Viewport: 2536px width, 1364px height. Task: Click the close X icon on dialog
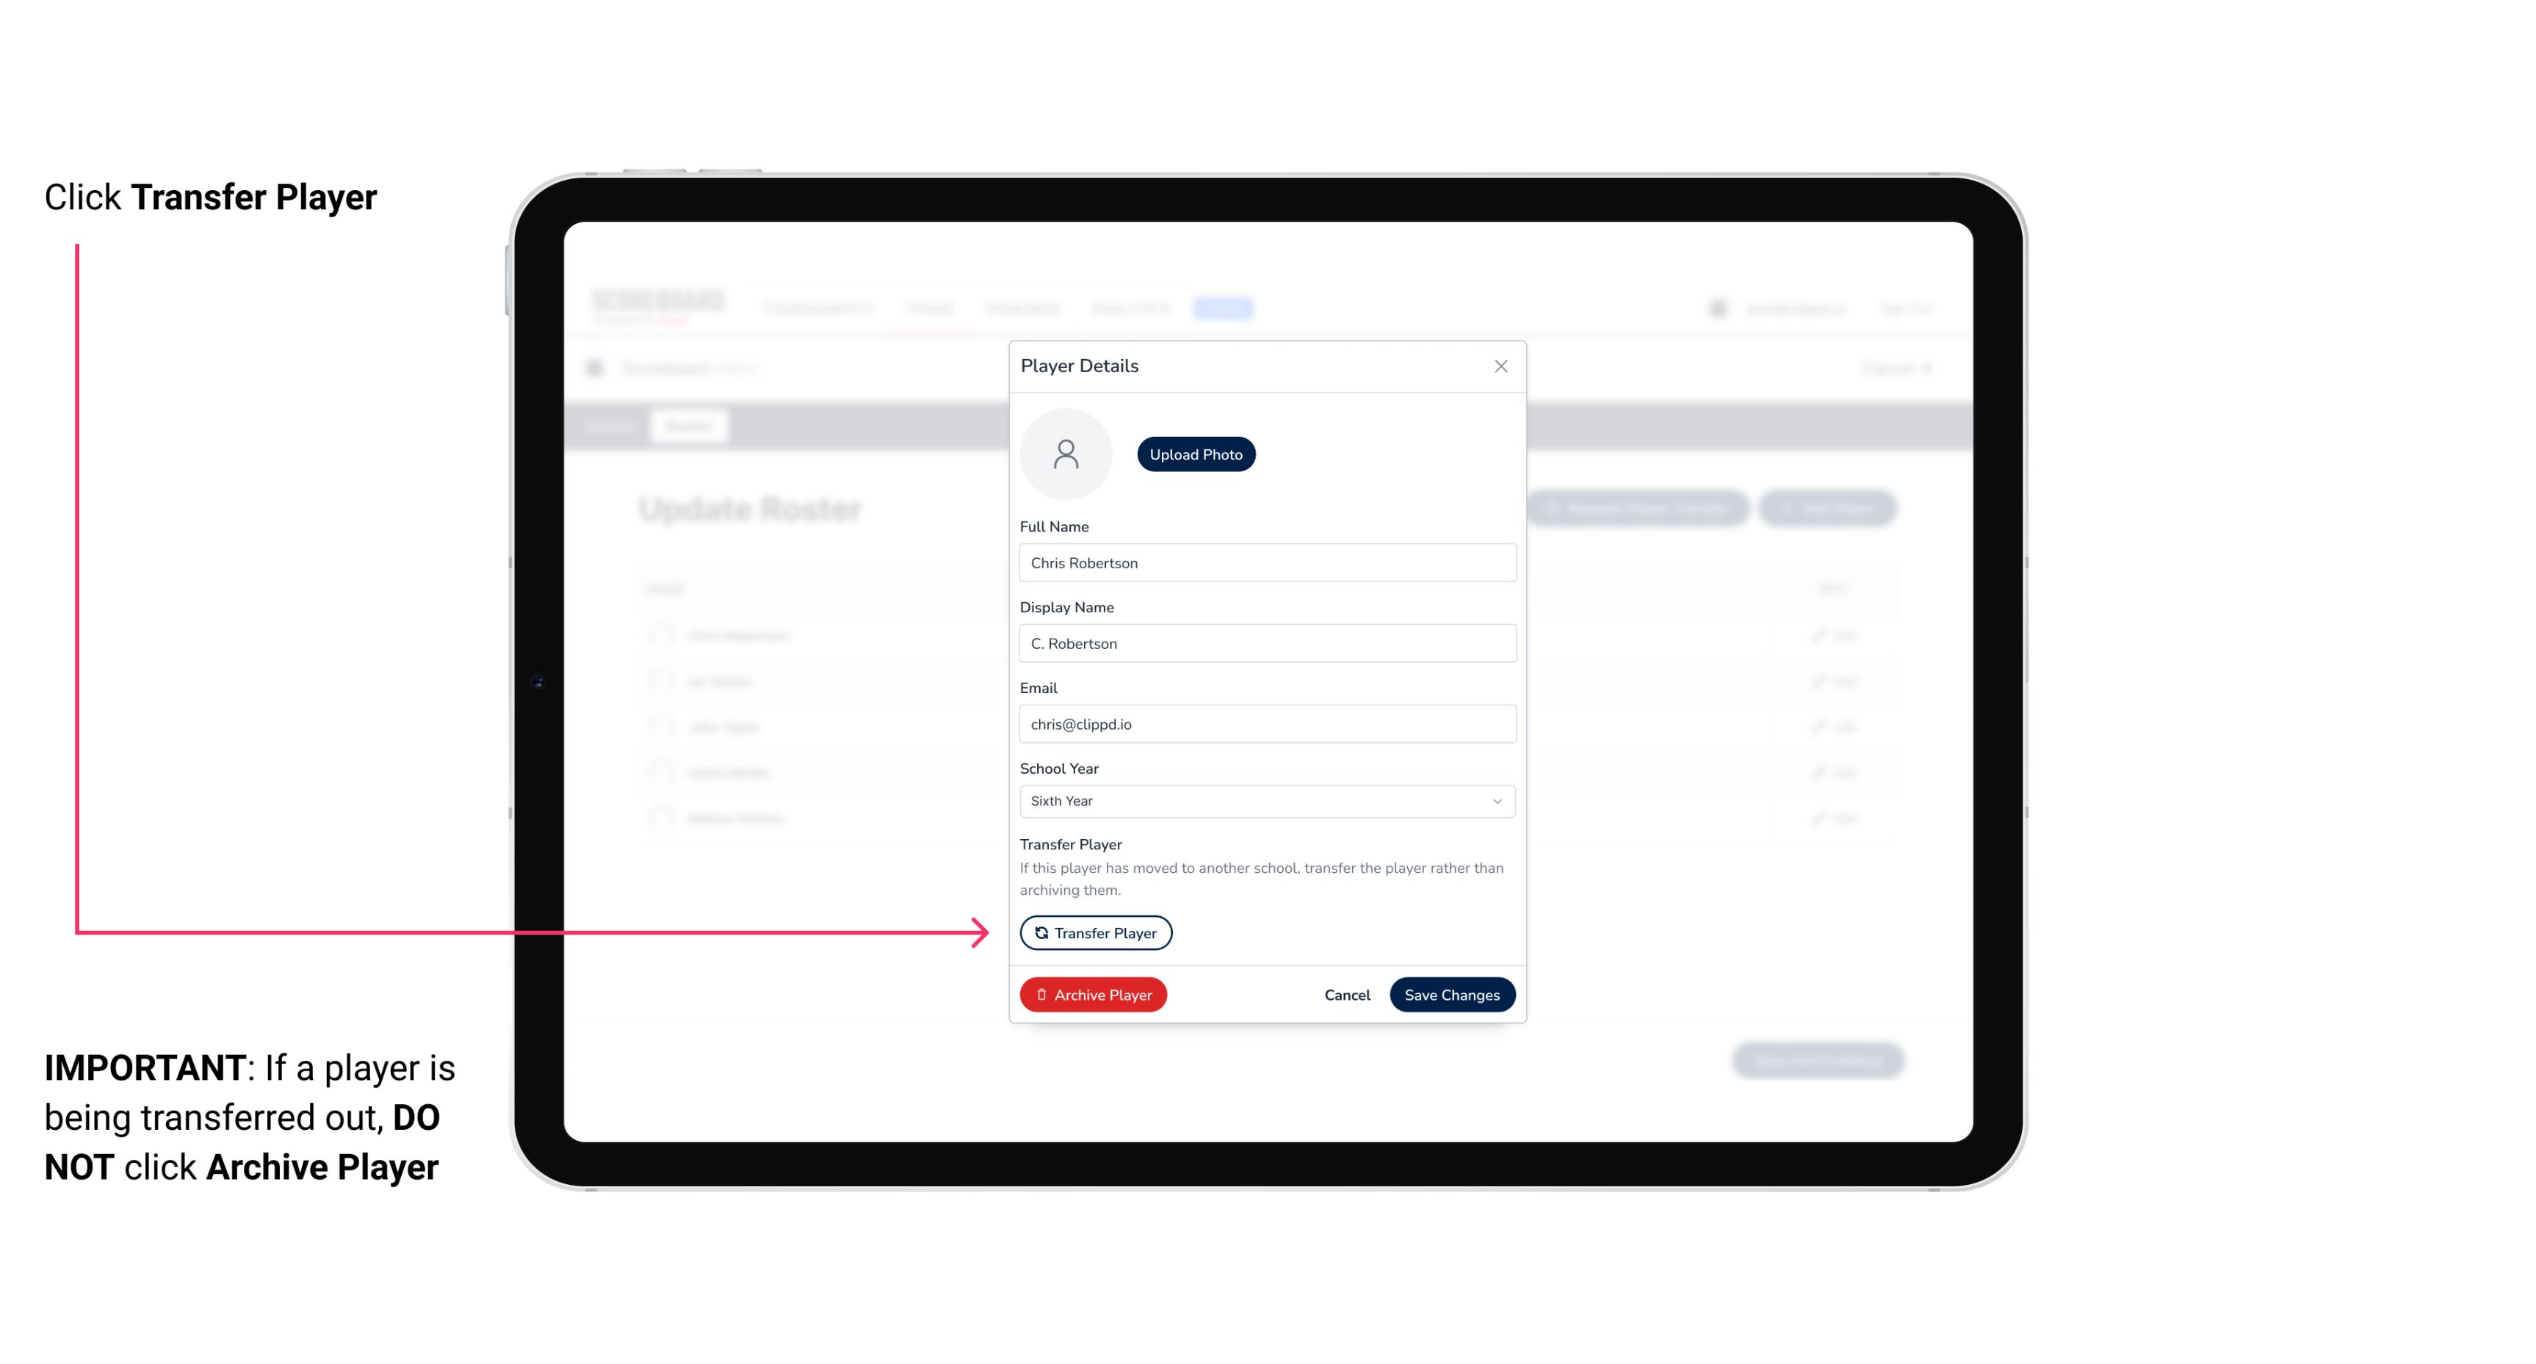tap(1500, 366)
